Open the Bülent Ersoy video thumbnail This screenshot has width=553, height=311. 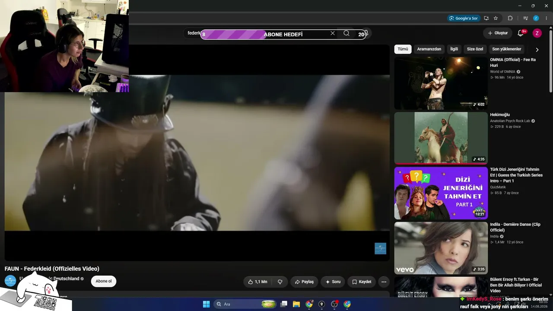[x=441, y=287]
